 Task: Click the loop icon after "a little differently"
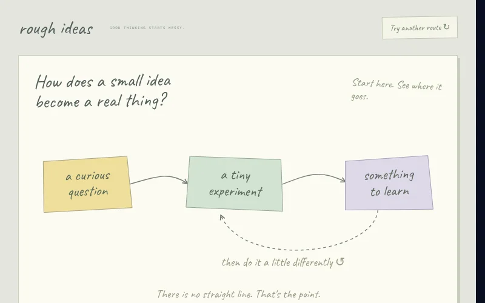pyautogui.click(x=340, y=262)
